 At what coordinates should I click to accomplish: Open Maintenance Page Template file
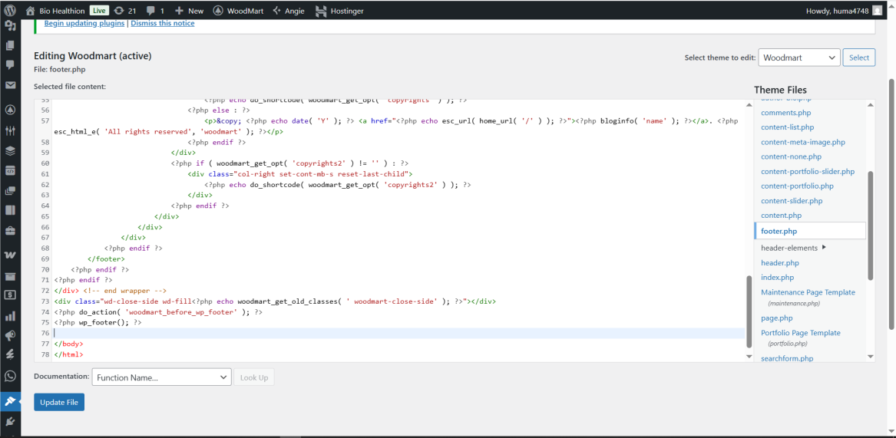(808, 292)
